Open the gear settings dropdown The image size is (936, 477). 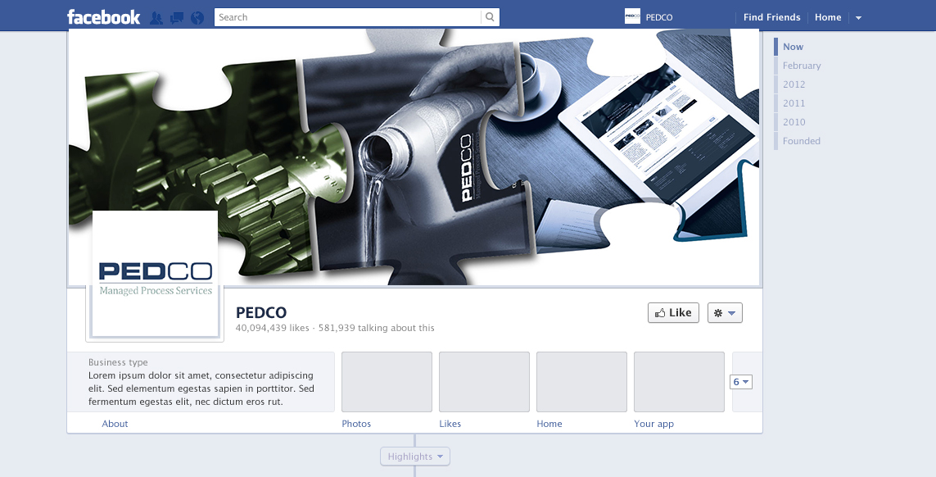[725, 312]
